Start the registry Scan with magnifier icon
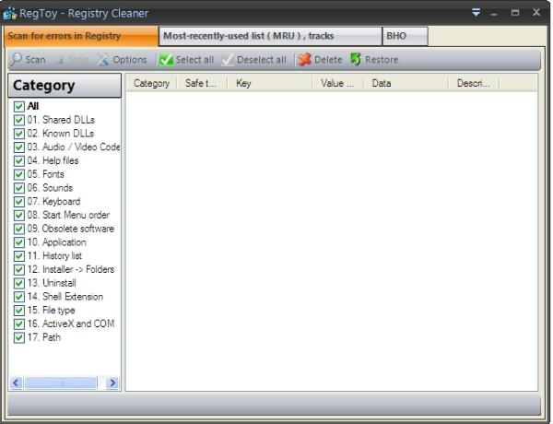 click(x=17, y=60)
